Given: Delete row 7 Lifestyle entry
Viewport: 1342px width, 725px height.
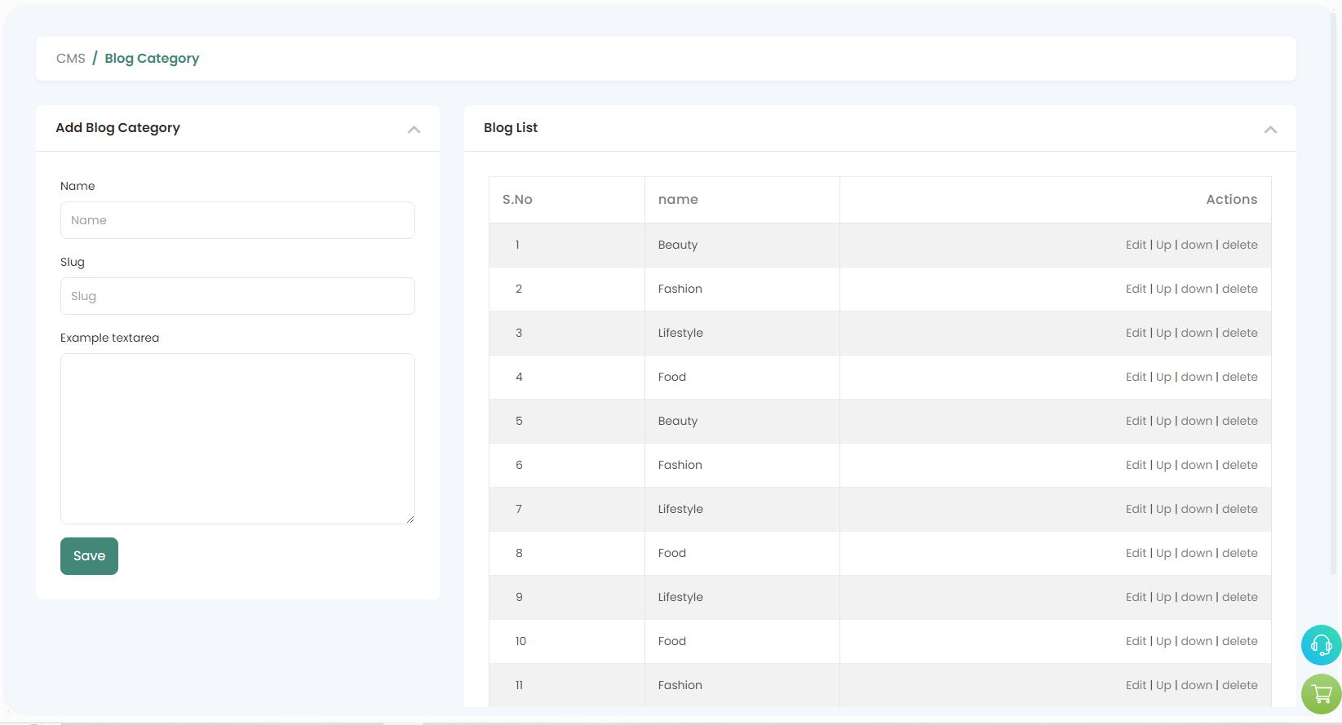Looking at the screenshot, I should pos(1239,509).
